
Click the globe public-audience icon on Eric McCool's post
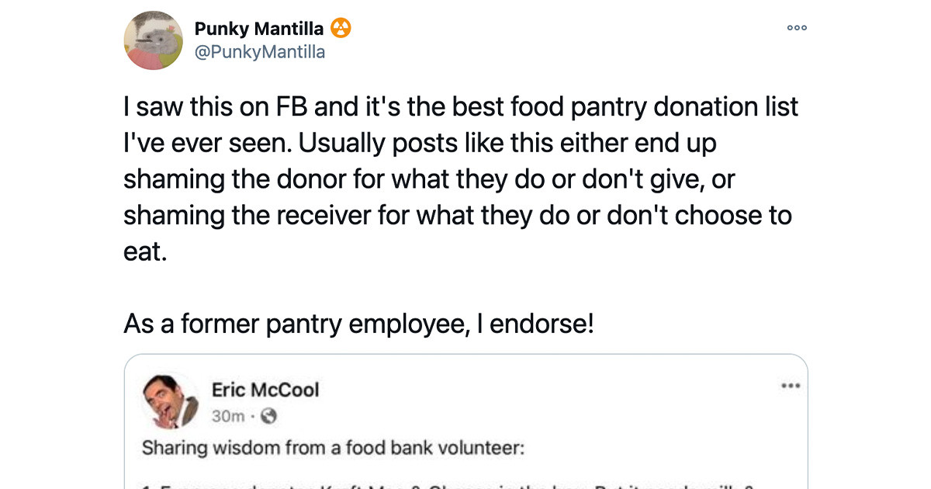[x=268, y=416]
